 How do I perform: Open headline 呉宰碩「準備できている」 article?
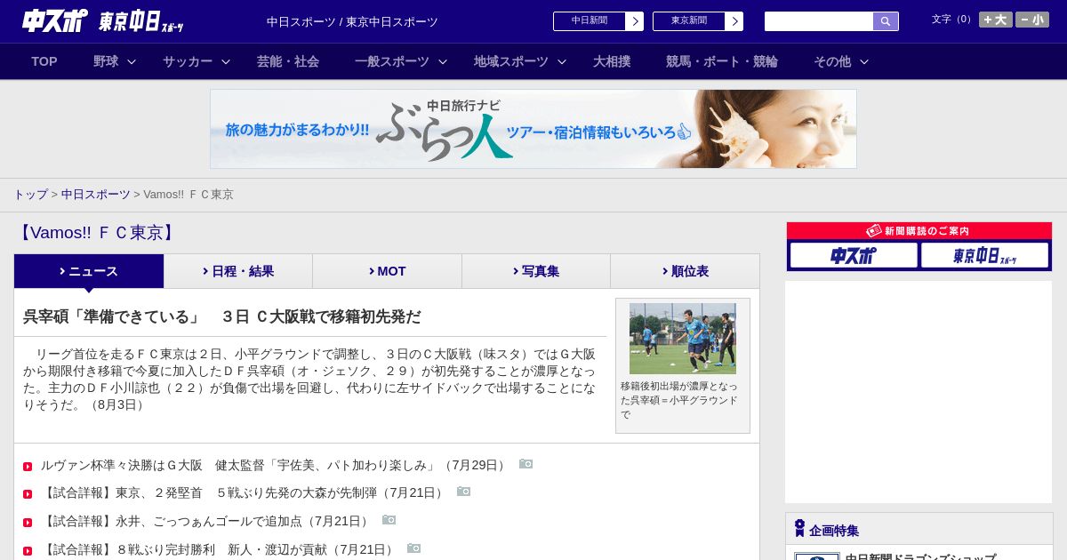[x=222, y=316]
